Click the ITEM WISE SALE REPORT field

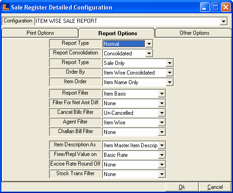(127, 21)
